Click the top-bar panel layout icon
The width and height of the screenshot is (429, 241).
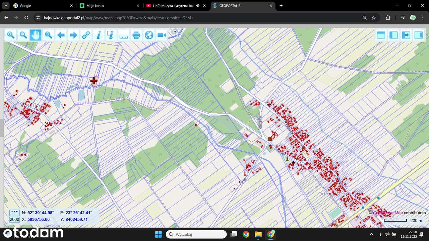(x=381, y=35)
